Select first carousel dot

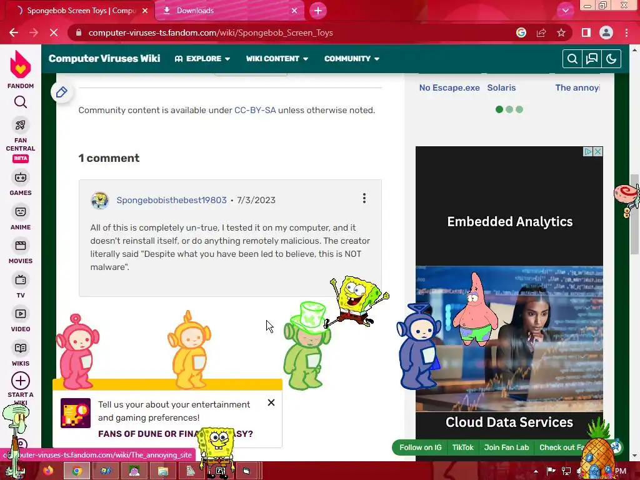(x=499, y=109)
